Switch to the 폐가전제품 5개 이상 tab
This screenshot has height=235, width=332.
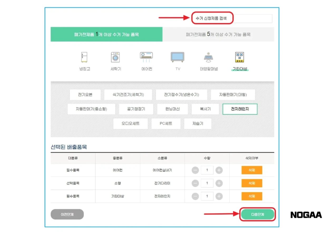[x=219, y=34]
